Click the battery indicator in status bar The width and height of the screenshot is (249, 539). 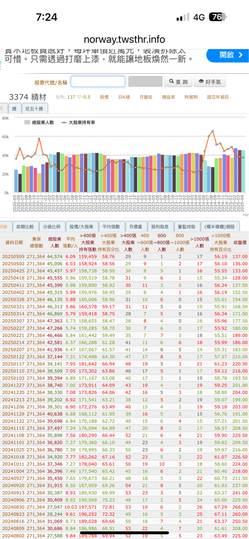click(x=218, y=17)
